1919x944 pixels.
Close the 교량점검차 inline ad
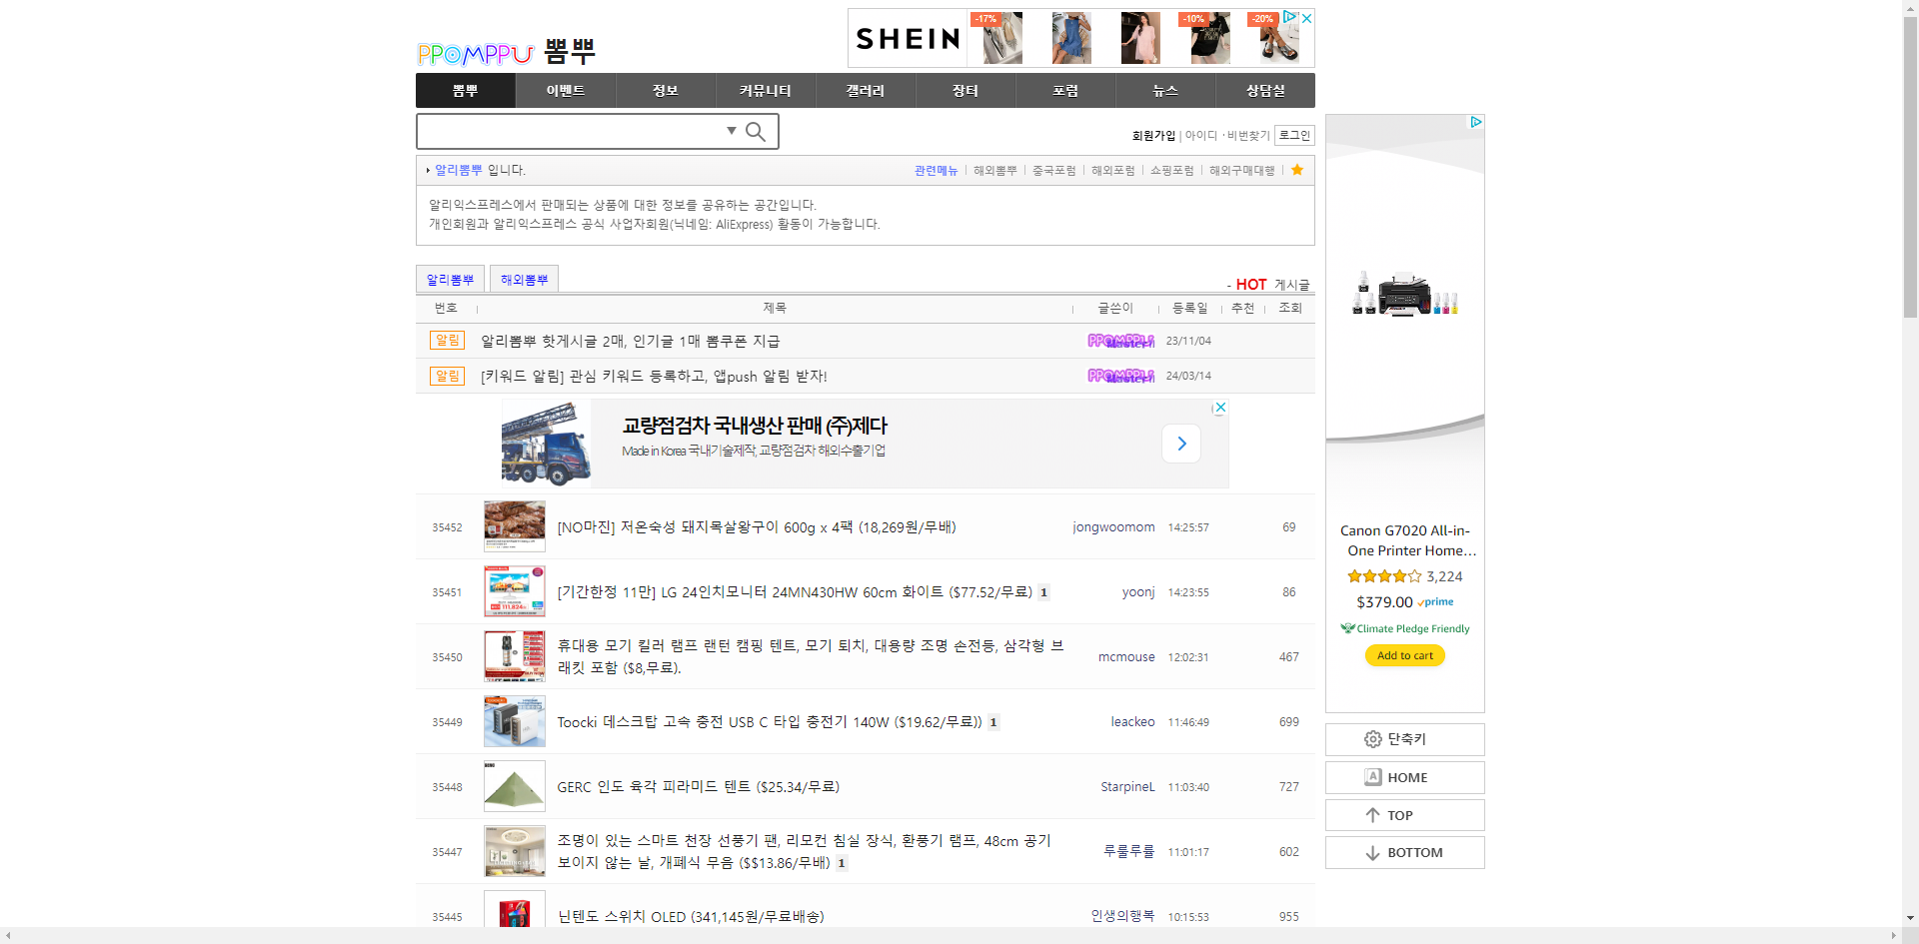point(1220,408)
